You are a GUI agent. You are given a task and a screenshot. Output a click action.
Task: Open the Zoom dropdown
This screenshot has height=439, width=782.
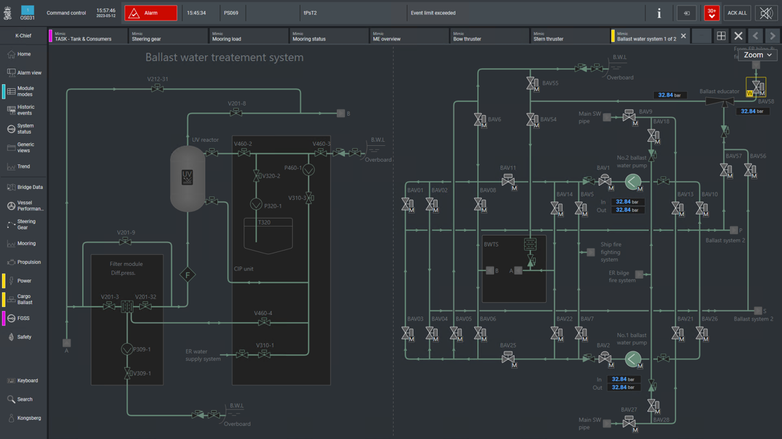click(757, 55)
